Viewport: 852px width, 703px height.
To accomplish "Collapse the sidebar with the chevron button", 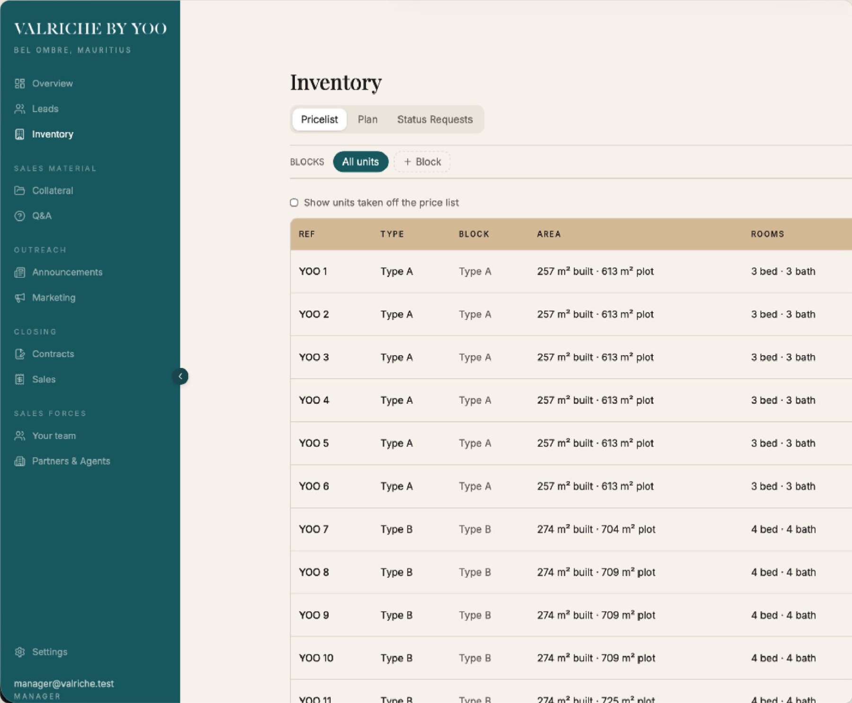I will coord(180,376).
